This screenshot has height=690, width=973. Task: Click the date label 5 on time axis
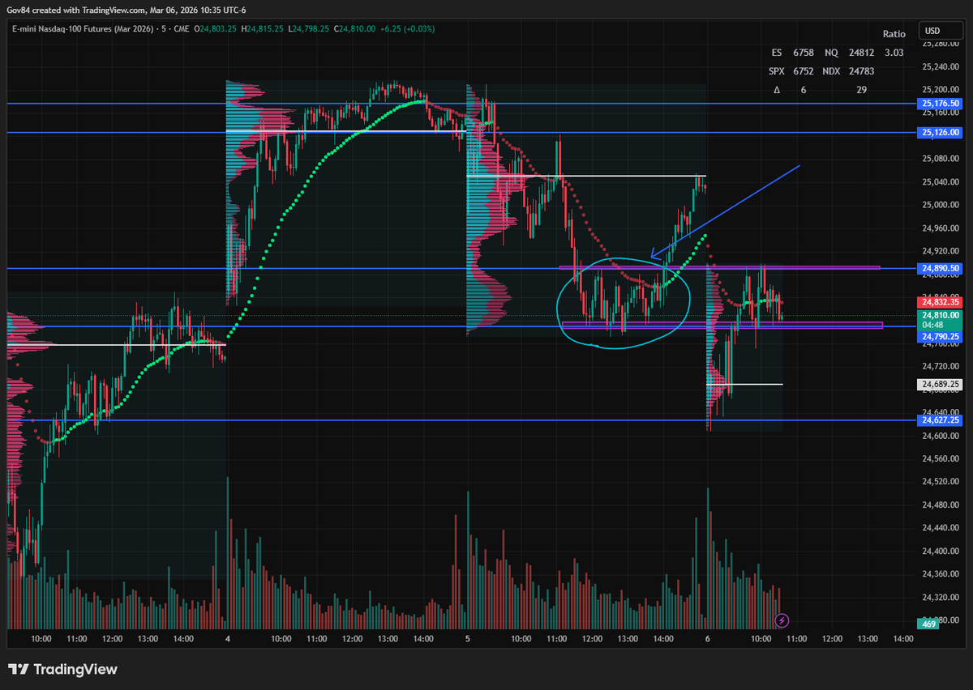click(x=468, y=639)
